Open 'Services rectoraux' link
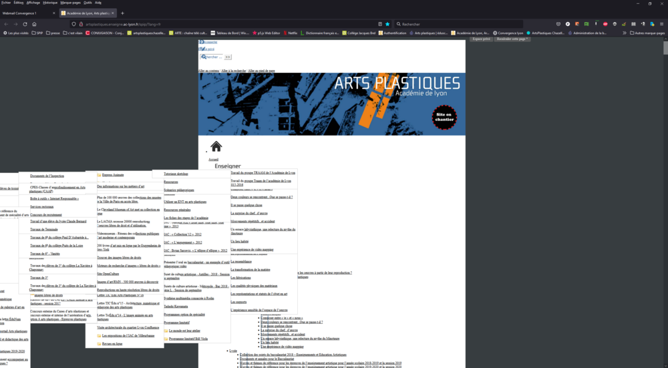 [x=41, y=206]
